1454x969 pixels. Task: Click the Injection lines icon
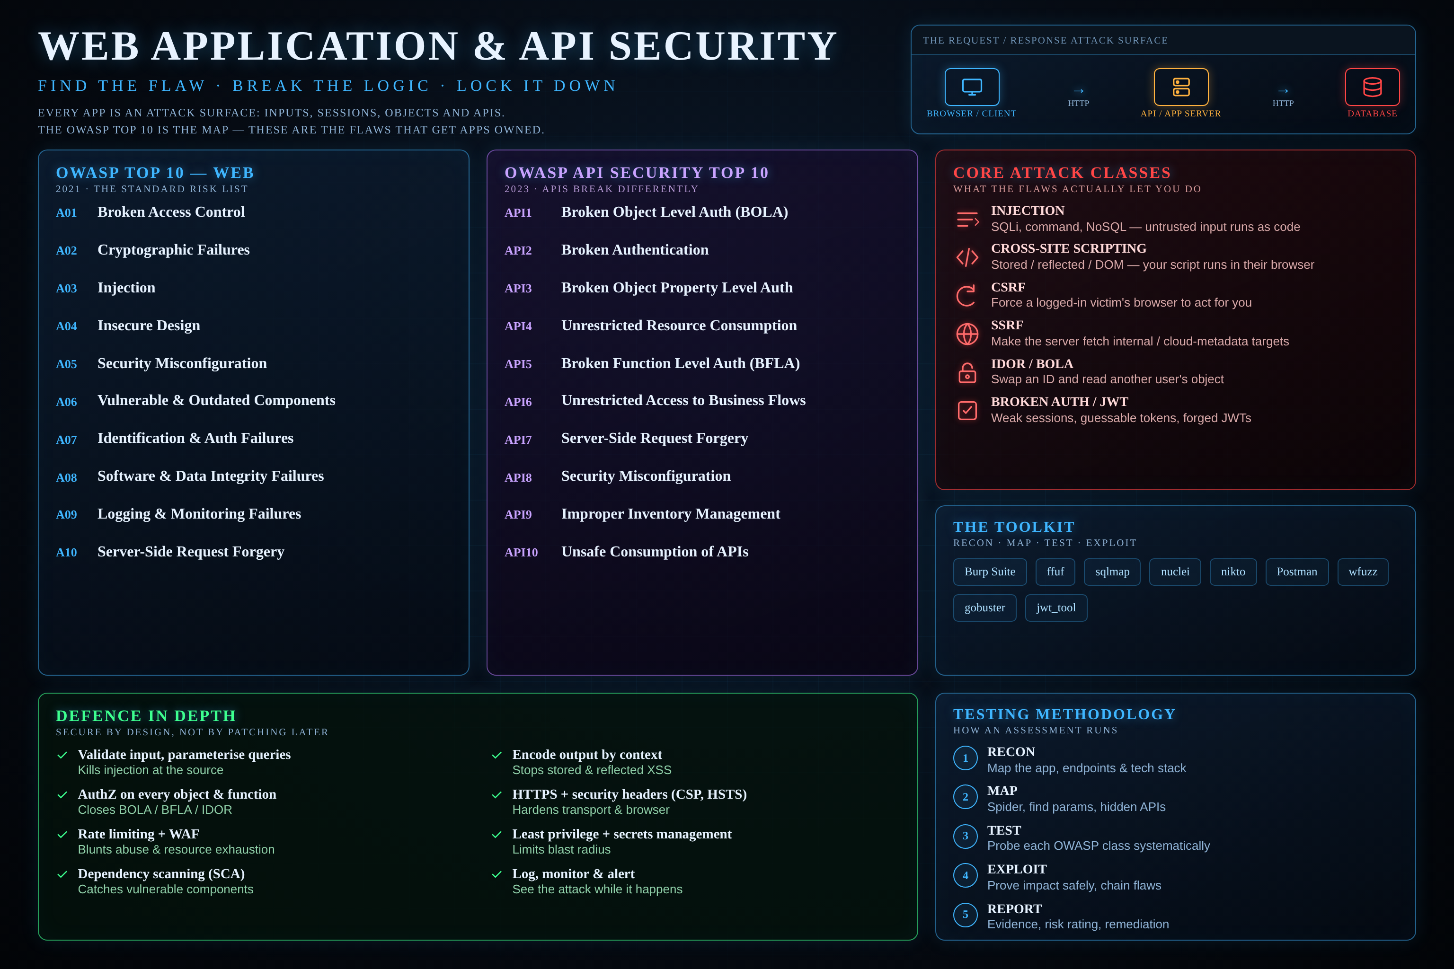point(967,220)
